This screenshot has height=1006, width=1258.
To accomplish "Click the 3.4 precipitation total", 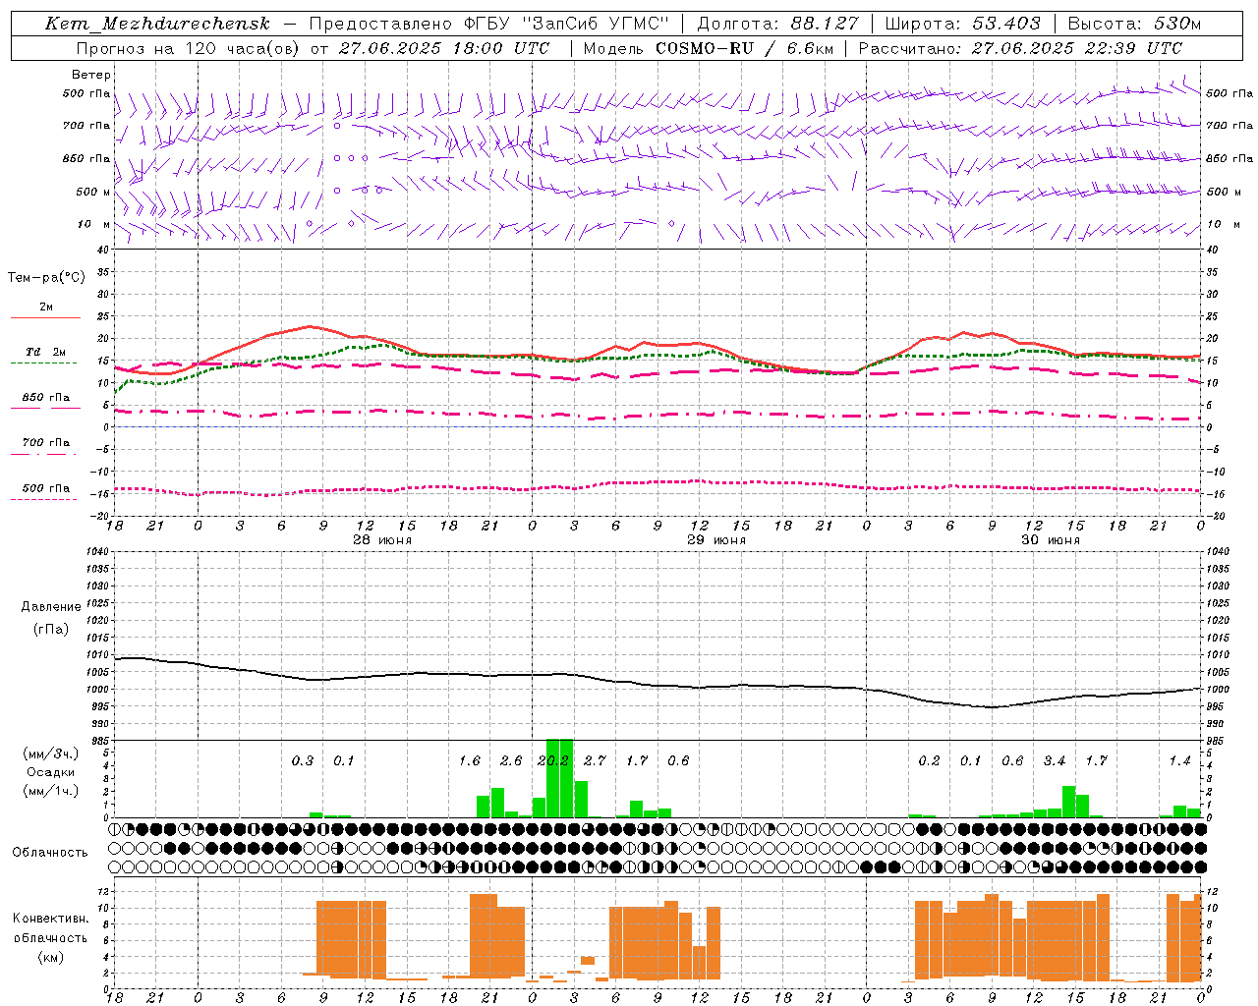I will point(1055,760).
